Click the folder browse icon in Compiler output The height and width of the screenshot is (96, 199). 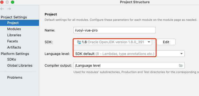(181, 66)
